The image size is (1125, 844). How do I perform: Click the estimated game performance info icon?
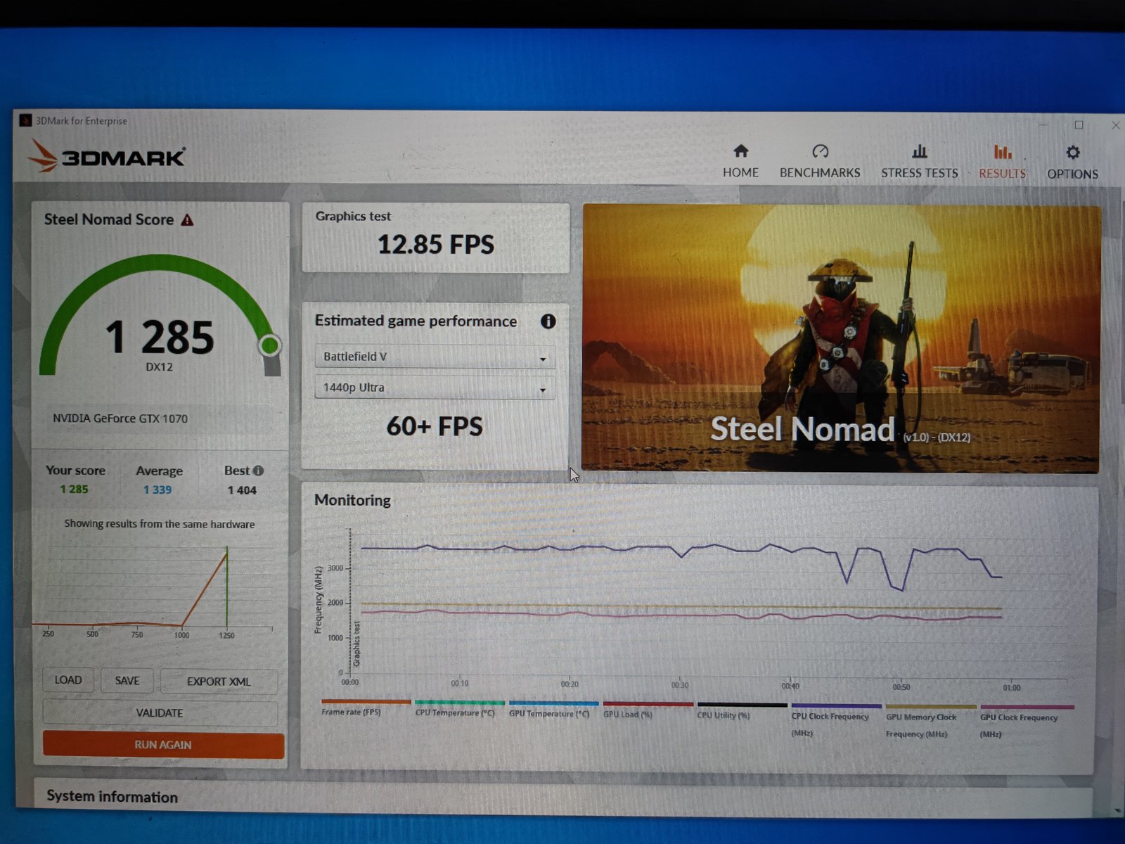548,321
